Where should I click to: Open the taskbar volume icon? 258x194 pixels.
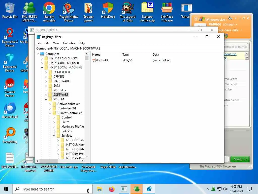click(x=225, y=189)
